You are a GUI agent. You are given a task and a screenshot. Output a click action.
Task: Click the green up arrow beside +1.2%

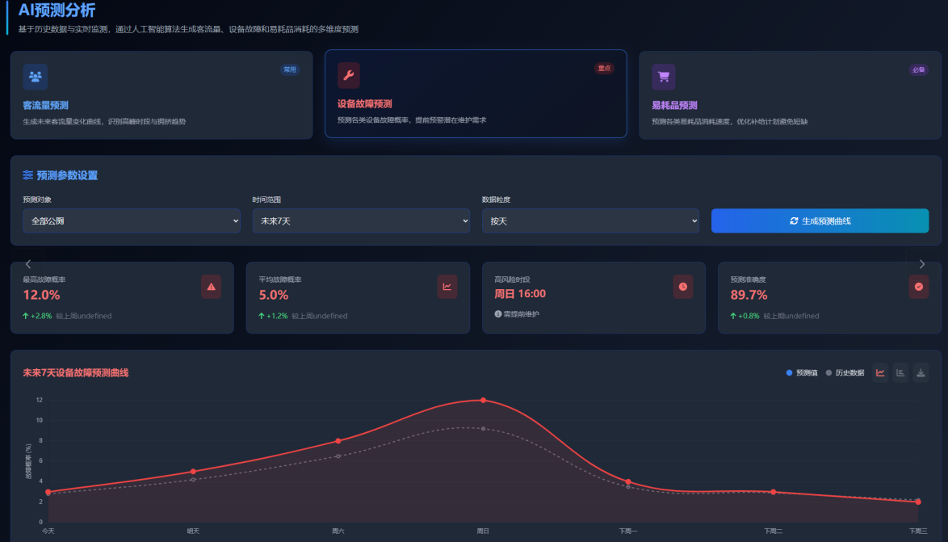coord(262,316)
